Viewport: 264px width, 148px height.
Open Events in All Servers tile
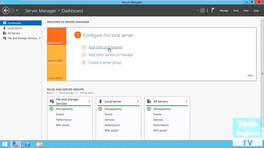[x=157, y=114]
